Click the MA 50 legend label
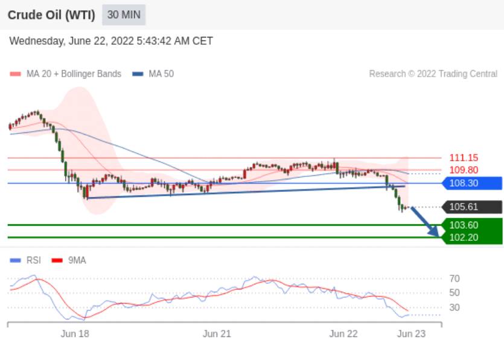Viewport: 504px width, 346px height. [161, 74]
